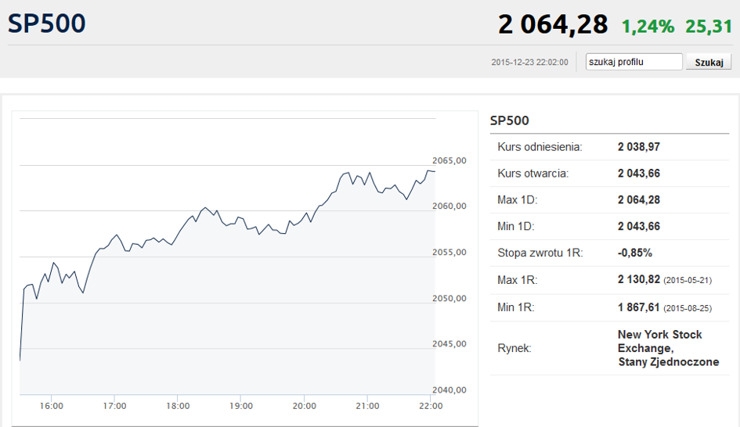The height and width of the screenshot is (427, 740).
Task: Click the 'Kurs otwarcia' row label
Action: [x=532, y=174]
